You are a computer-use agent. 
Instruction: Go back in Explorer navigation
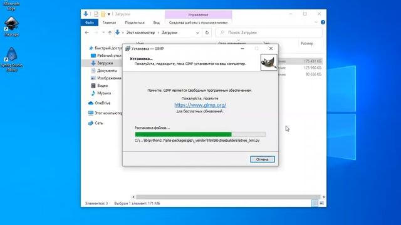click(87, 32)
